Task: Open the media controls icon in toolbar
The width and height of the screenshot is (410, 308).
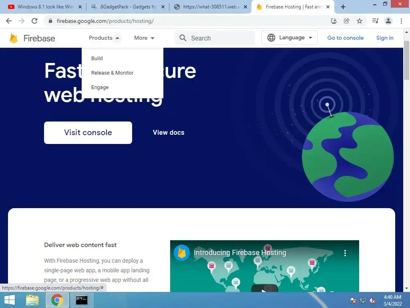Action: (x=375, y=21)
